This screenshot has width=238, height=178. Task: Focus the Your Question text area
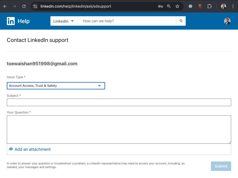click(119, 130)
